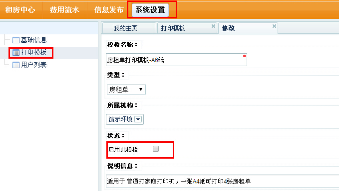The image size is (339, 191).
Task: Close the 打印模板 tab
Action: [x=213, y=26]
